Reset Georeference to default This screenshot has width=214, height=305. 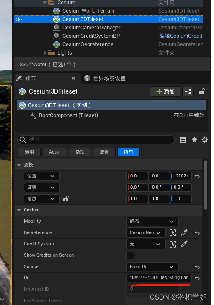coord(197,233)
